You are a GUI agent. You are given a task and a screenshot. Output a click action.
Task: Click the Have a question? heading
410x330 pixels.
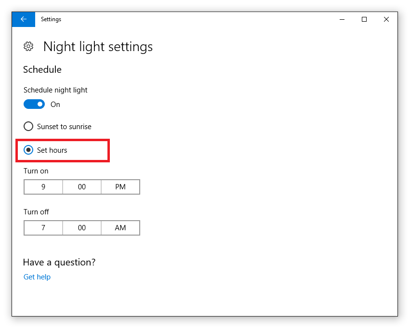(x=59, y=262)
